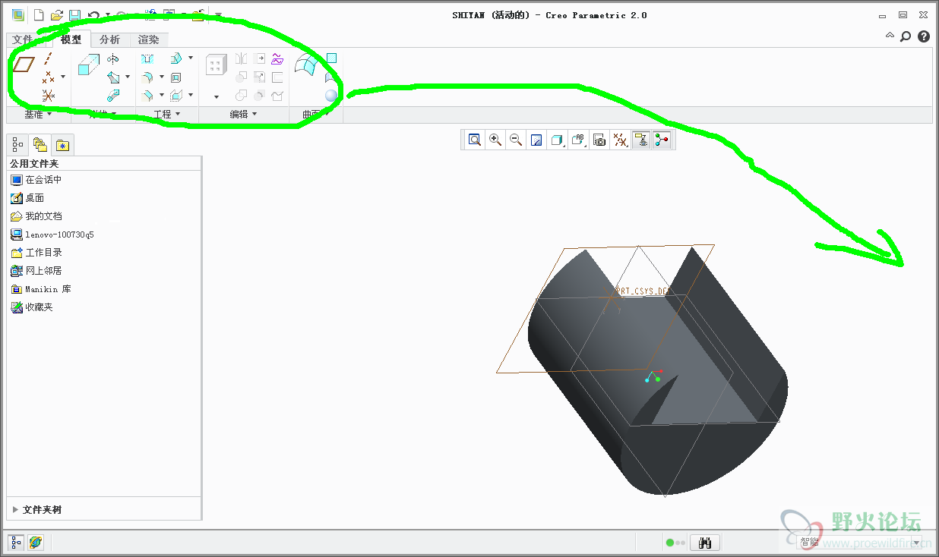Start the Draft tool

tap(176, 58)
